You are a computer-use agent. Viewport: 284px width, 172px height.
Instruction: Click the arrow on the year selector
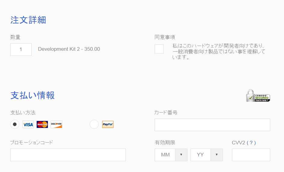pos(217,155)
